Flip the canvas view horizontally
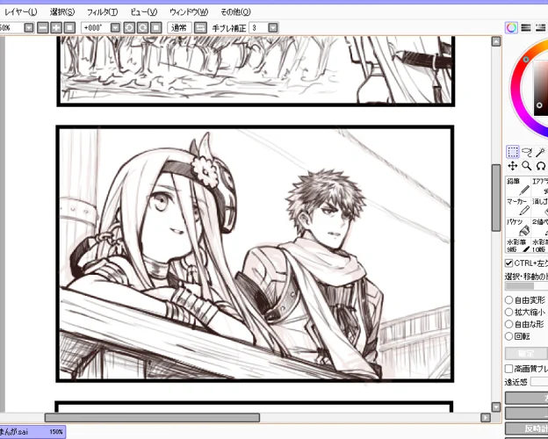Screen dimensions: 548x439 tap(200, 27)
